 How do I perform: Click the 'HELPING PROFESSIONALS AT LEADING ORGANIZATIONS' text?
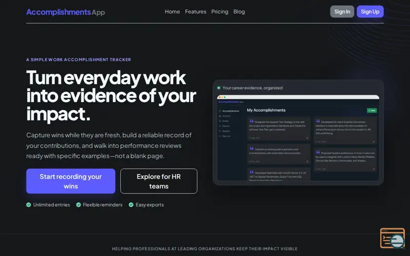[x=204, y=249]
